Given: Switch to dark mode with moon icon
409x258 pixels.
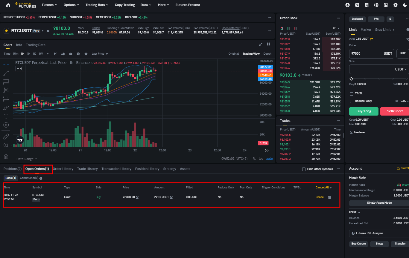Looking at the screenshot, I should point(405,5).
